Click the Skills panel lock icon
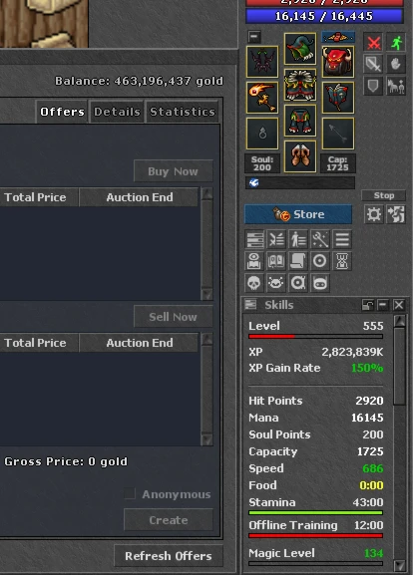The height and width of the screenshot is (575, 413). click(x=367, y=305)
